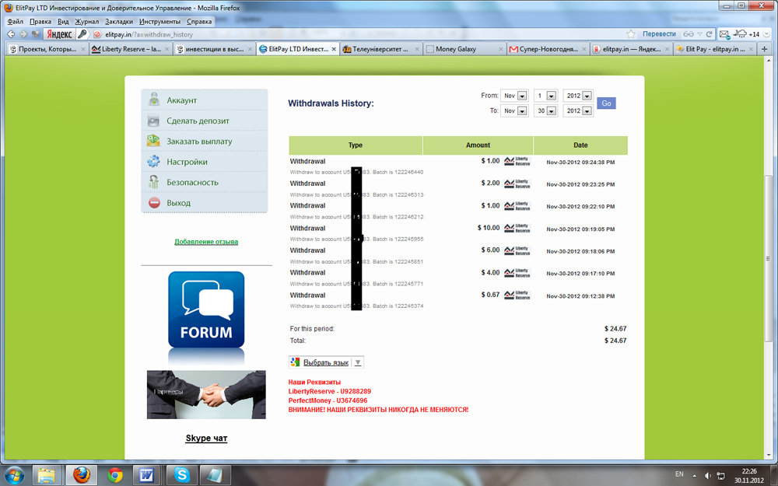Viewport: 778px width, 486px height.
Task: Switch to the Money Galaxy tab
Action: pos(456,49)
